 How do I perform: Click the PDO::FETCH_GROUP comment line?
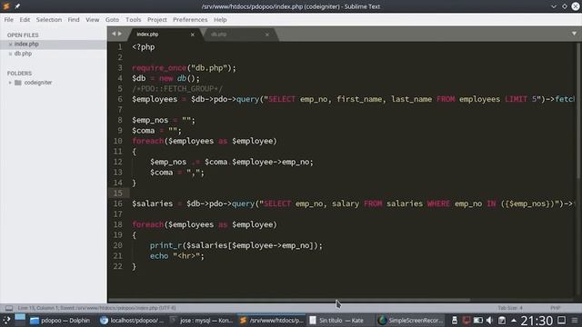click(177, 89)
